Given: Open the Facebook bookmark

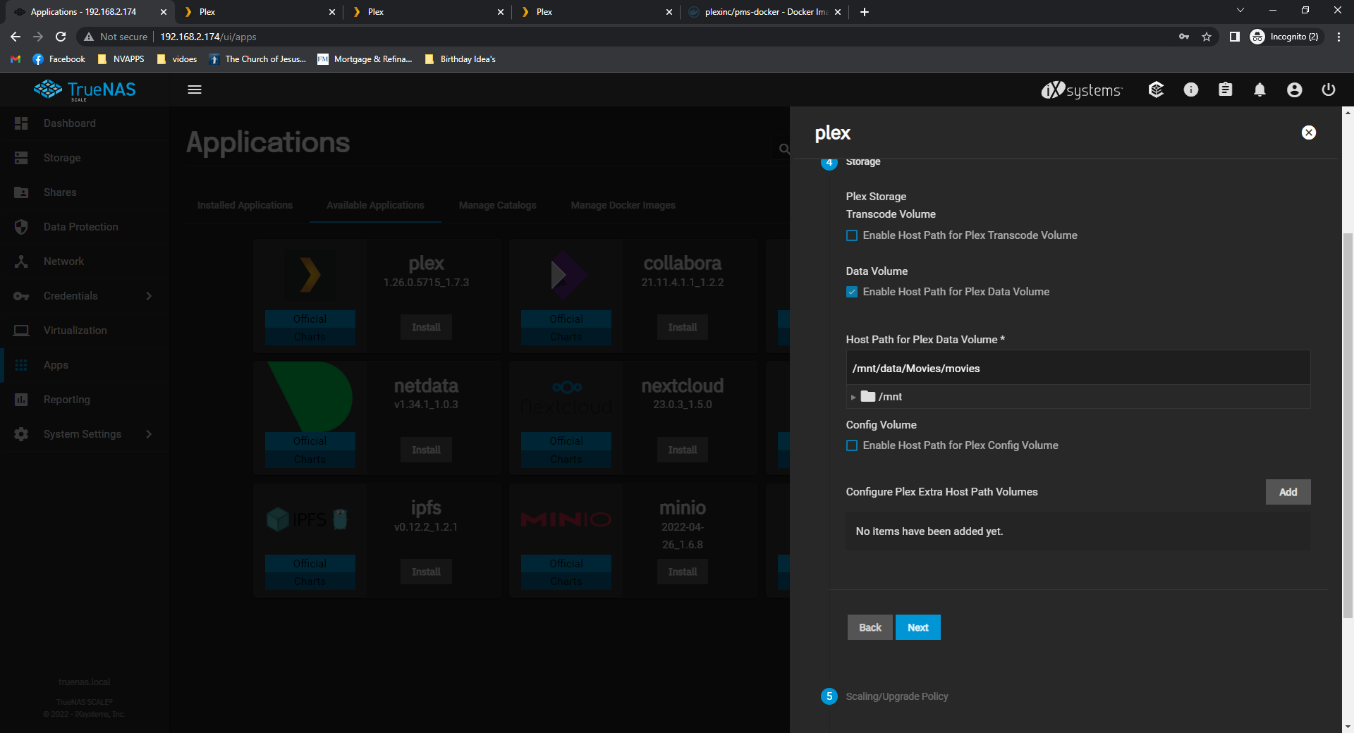Looking at the screenshot, I should point(59,59).
